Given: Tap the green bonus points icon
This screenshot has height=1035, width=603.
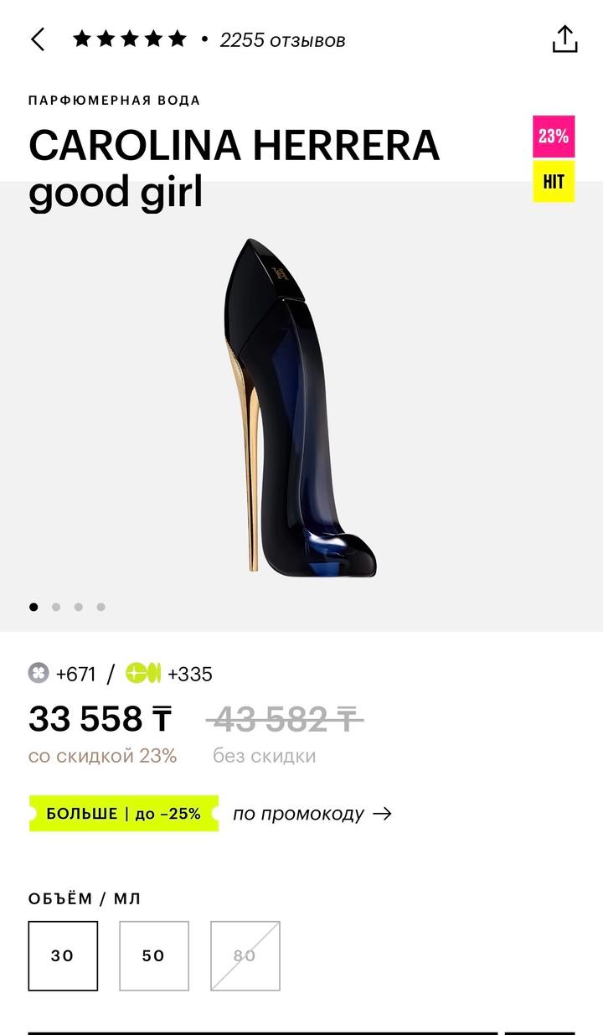Looking at the screenshot, I should (143, 673).
